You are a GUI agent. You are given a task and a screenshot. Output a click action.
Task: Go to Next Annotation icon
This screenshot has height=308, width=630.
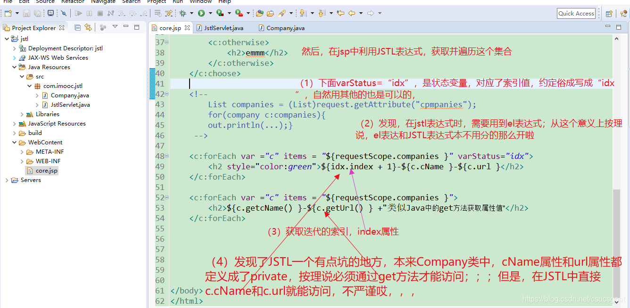302,13
